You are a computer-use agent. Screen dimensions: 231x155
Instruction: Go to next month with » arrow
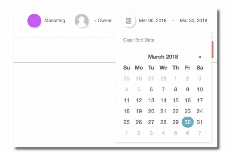point(200,57)
